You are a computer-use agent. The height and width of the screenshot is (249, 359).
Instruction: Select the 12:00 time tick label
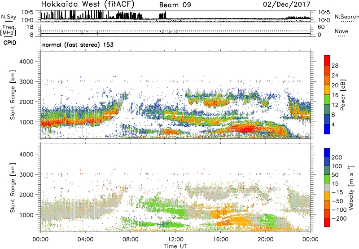(x=175, y=240)
